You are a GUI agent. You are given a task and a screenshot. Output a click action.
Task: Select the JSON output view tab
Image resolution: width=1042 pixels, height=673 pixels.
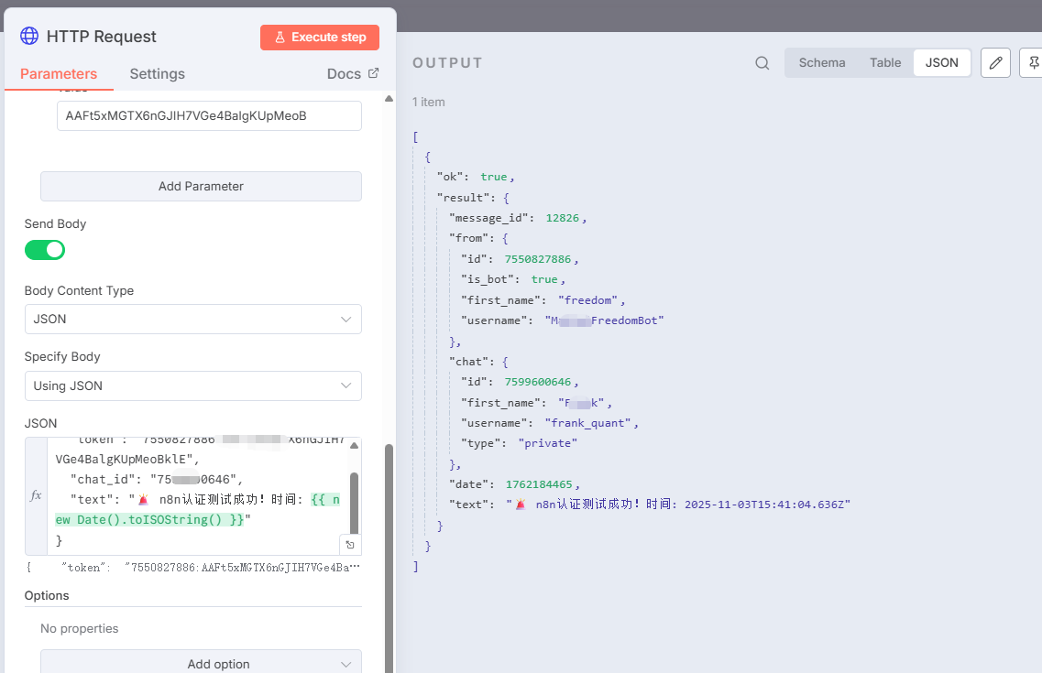point(941,63)
